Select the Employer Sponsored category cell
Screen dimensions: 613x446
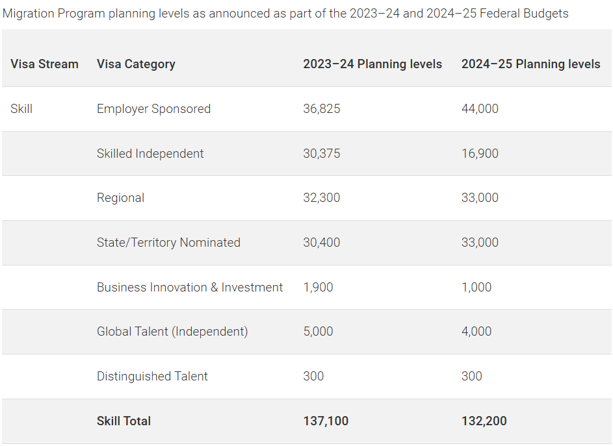(153, 109)
